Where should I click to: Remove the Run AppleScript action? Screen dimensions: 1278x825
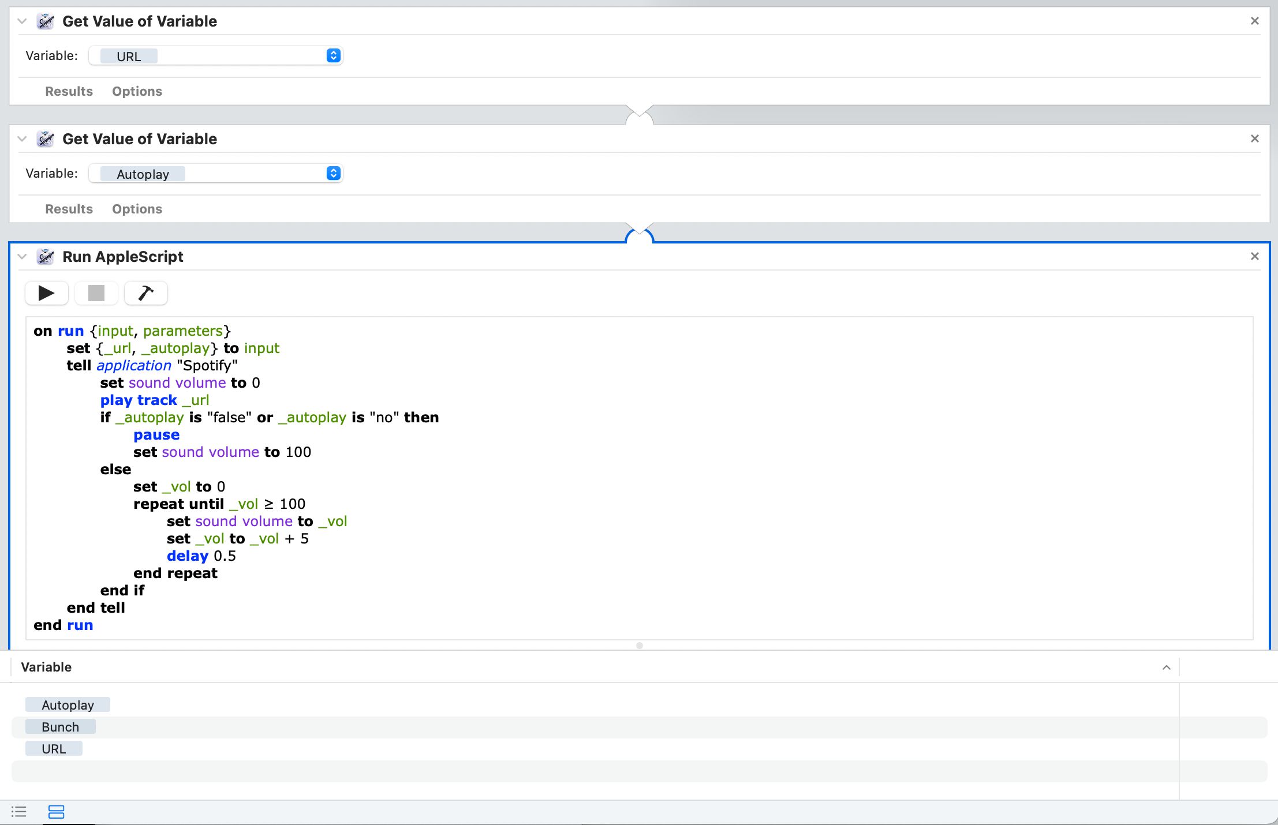tap(1254, 256)
